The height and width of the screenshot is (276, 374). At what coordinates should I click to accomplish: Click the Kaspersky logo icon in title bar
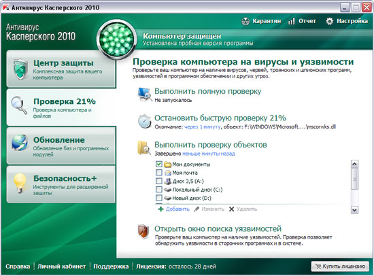click(6, 7)
